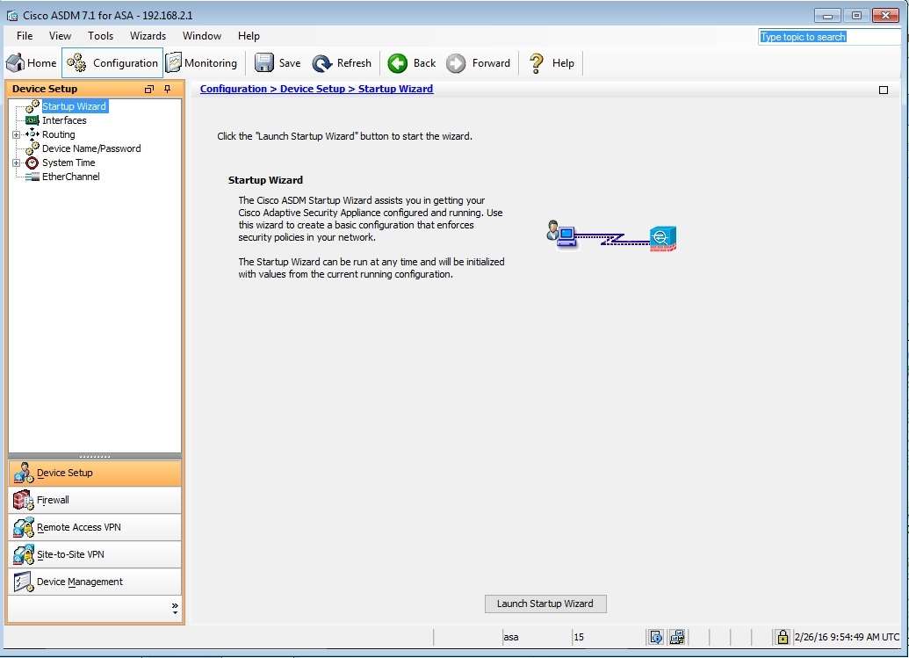Click the yellow Help question mark icon
The height and width of the screenshot is (658, 909).
click(537, 63)
